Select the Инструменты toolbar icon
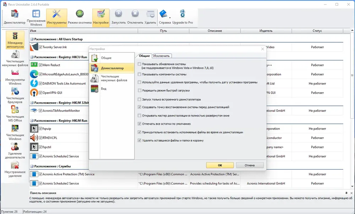Image resolution: width=355 pixels, height=214 pixels. (56, 18)
